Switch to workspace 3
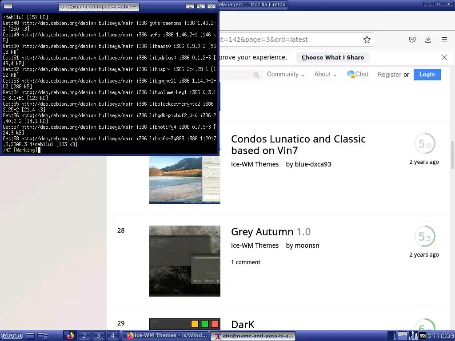Viewport: 455px width, 341px height. pyautogui.click(x=98, y=336)
